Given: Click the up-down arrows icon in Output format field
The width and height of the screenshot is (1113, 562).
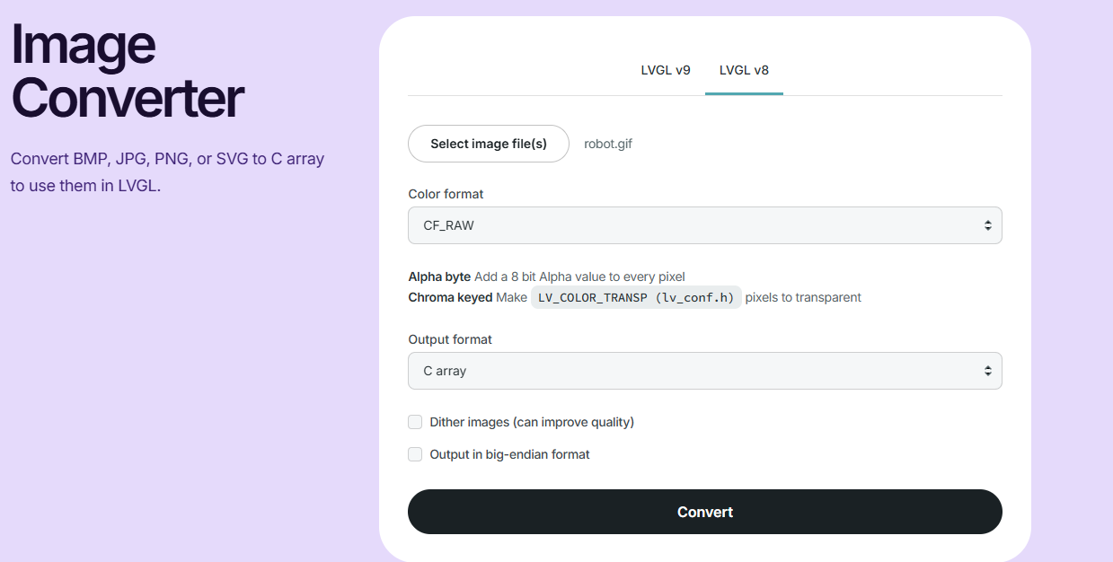Looking at the screenshot, I should (x=987, y=371).
